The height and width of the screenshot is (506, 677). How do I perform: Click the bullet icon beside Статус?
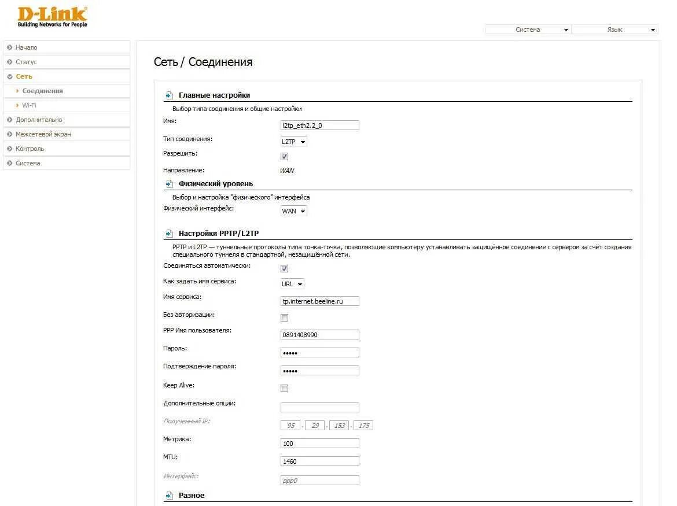point(9,62)
